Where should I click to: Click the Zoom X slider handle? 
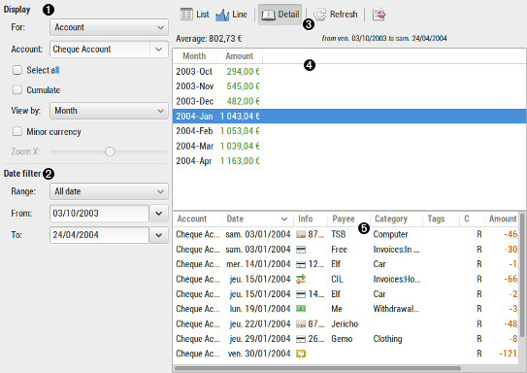point(110,152)
